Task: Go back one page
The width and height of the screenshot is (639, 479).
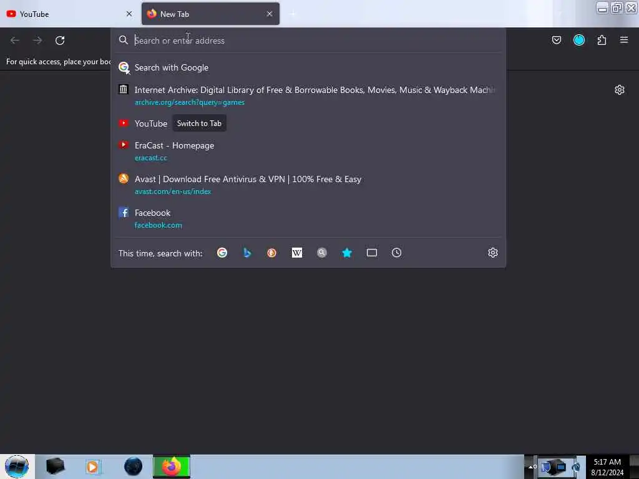Action: (x=15, y=41)
